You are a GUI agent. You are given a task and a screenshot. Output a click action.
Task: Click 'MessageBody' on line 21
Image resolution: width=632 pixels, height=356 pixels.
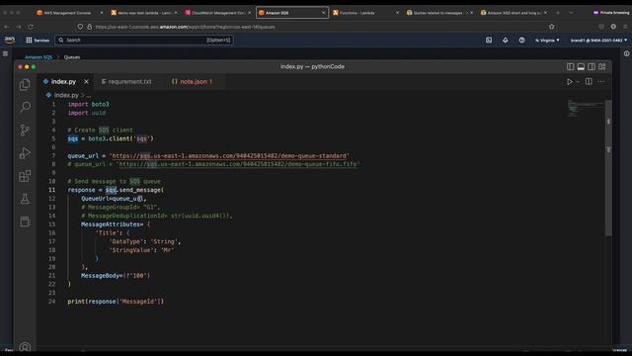pos(101,276)
